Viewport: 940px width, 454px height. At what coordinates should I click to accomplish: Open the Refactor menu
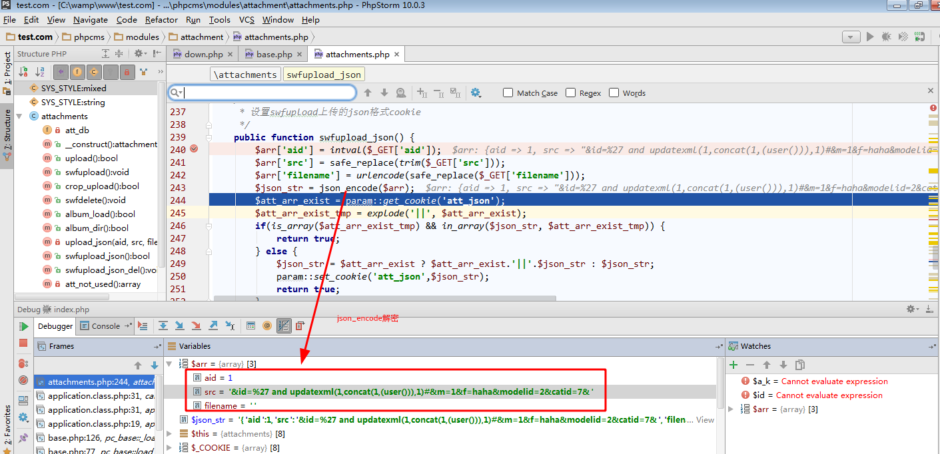coord(161,19)
